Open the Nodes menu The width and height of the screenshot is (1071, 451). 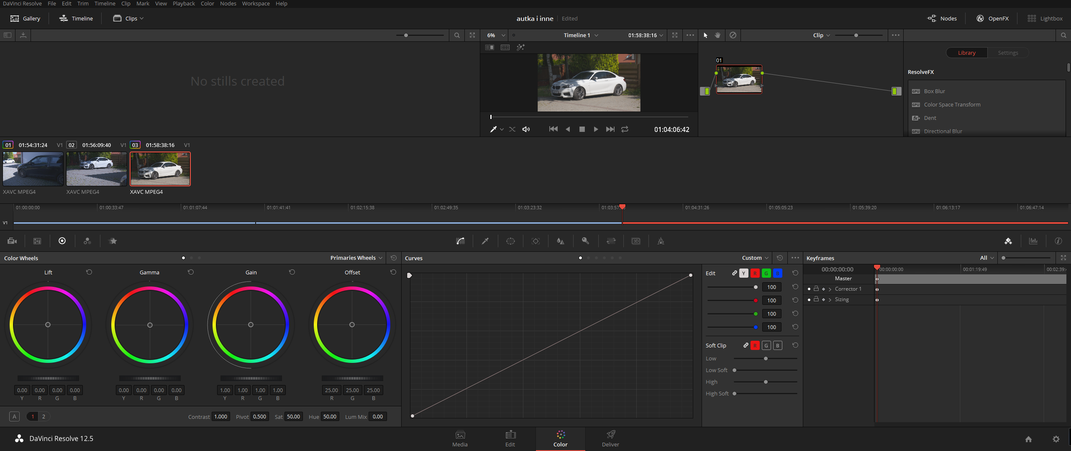(228, 4)
